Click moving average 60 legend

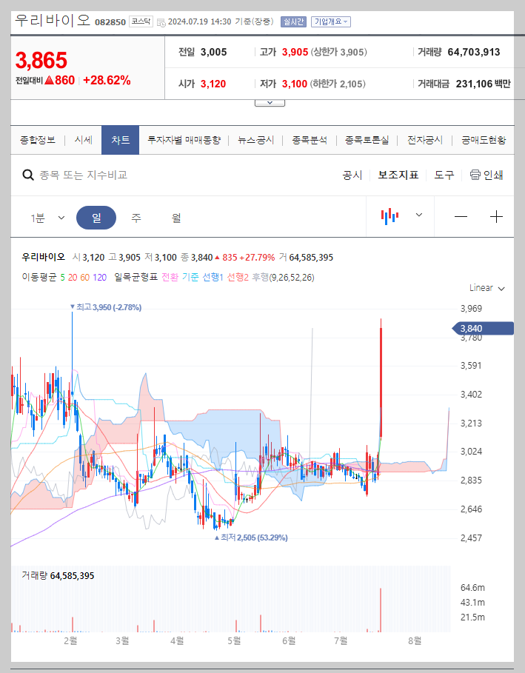(85, 278)
